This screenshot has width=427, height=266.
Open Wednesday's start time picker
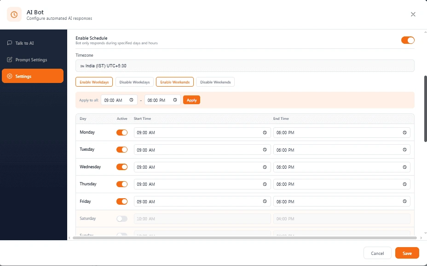pos(265,167)
